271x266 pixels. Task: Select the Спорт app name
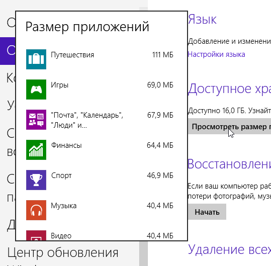[x=61, y=176]
